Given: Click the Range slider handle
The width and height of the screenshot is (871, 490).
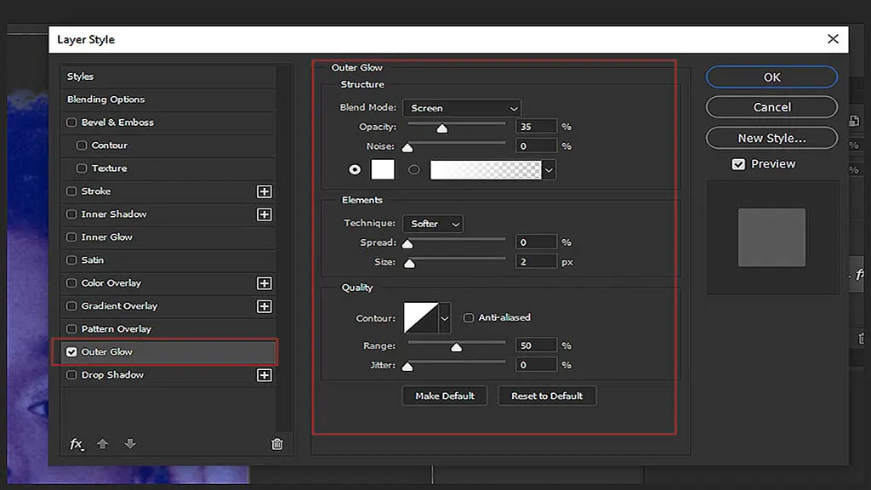Looking at the screenshot, I should [x=457, y=347].
